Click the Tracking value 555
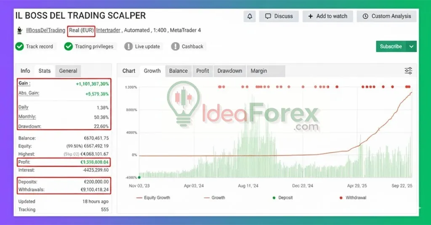This screenshot has height=225, width=431. (105, 209)
